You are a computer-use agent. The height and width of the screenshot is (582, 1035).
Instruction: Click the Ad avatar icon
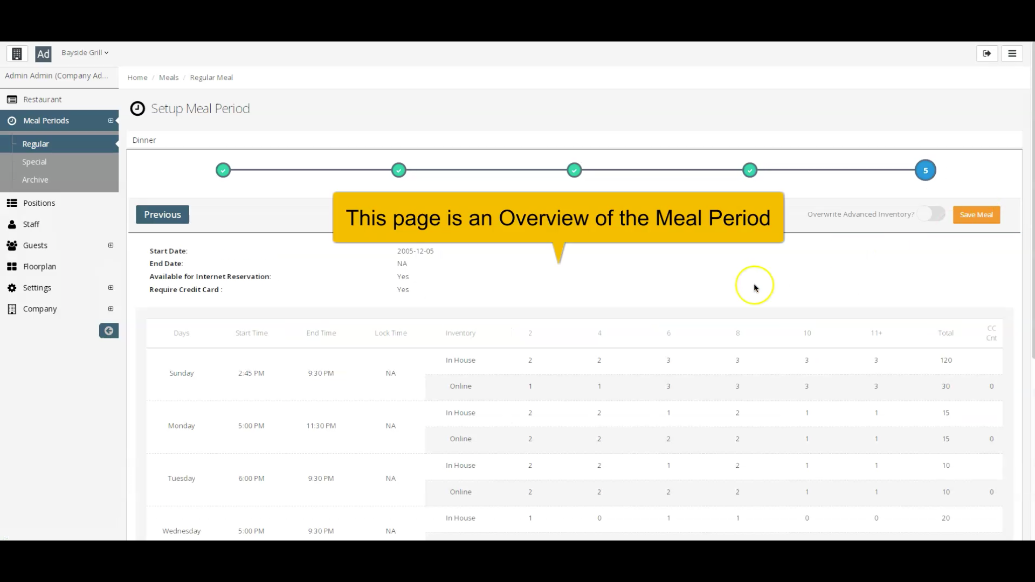click(x=43, y=54)
